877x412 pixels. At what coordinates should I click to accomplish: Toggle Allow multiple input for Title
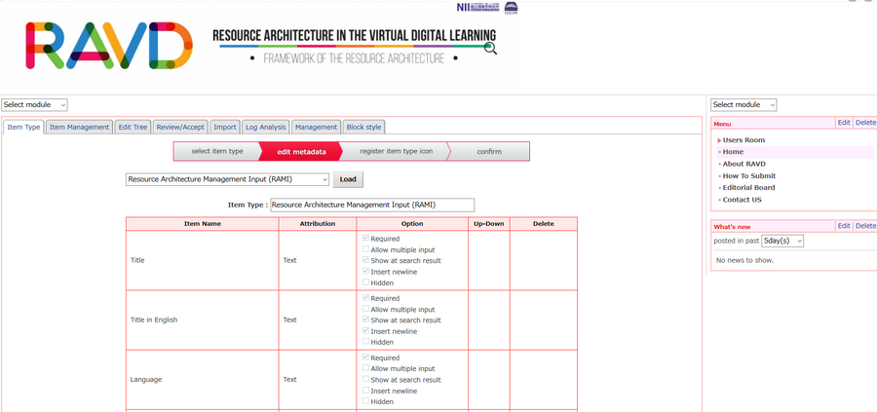pyautogui.click(x=365, y=249)
